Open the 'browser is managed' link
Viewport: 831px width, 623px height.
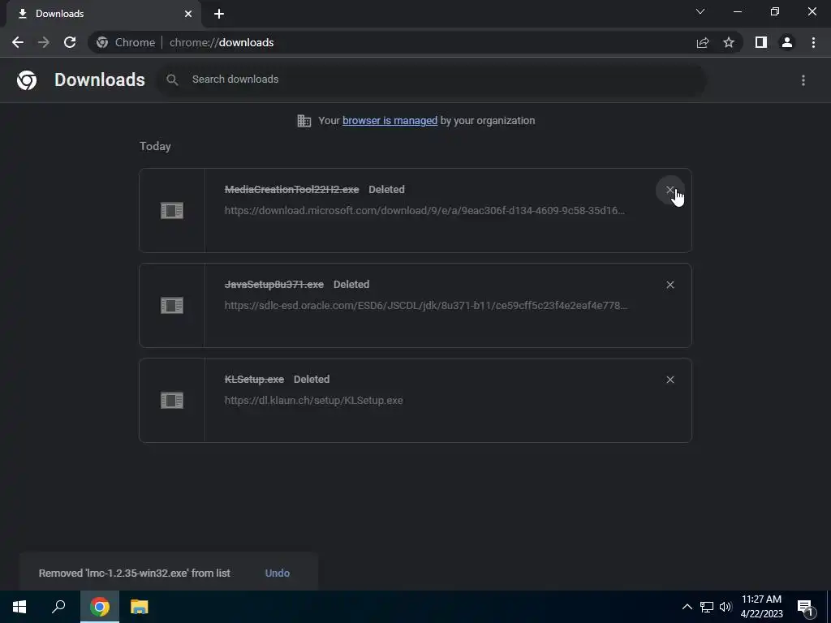pyautogui.click(x=390, y=121)
